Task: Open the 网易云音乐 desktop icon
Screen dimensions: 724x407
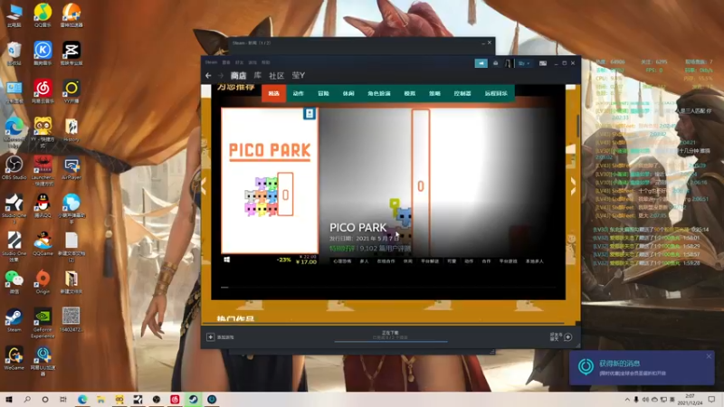Action: [x=43, y=91]
